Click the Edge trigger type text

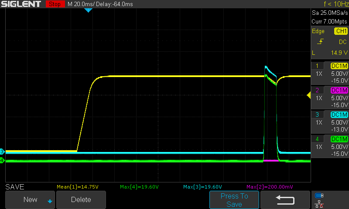tap(318, 31)
